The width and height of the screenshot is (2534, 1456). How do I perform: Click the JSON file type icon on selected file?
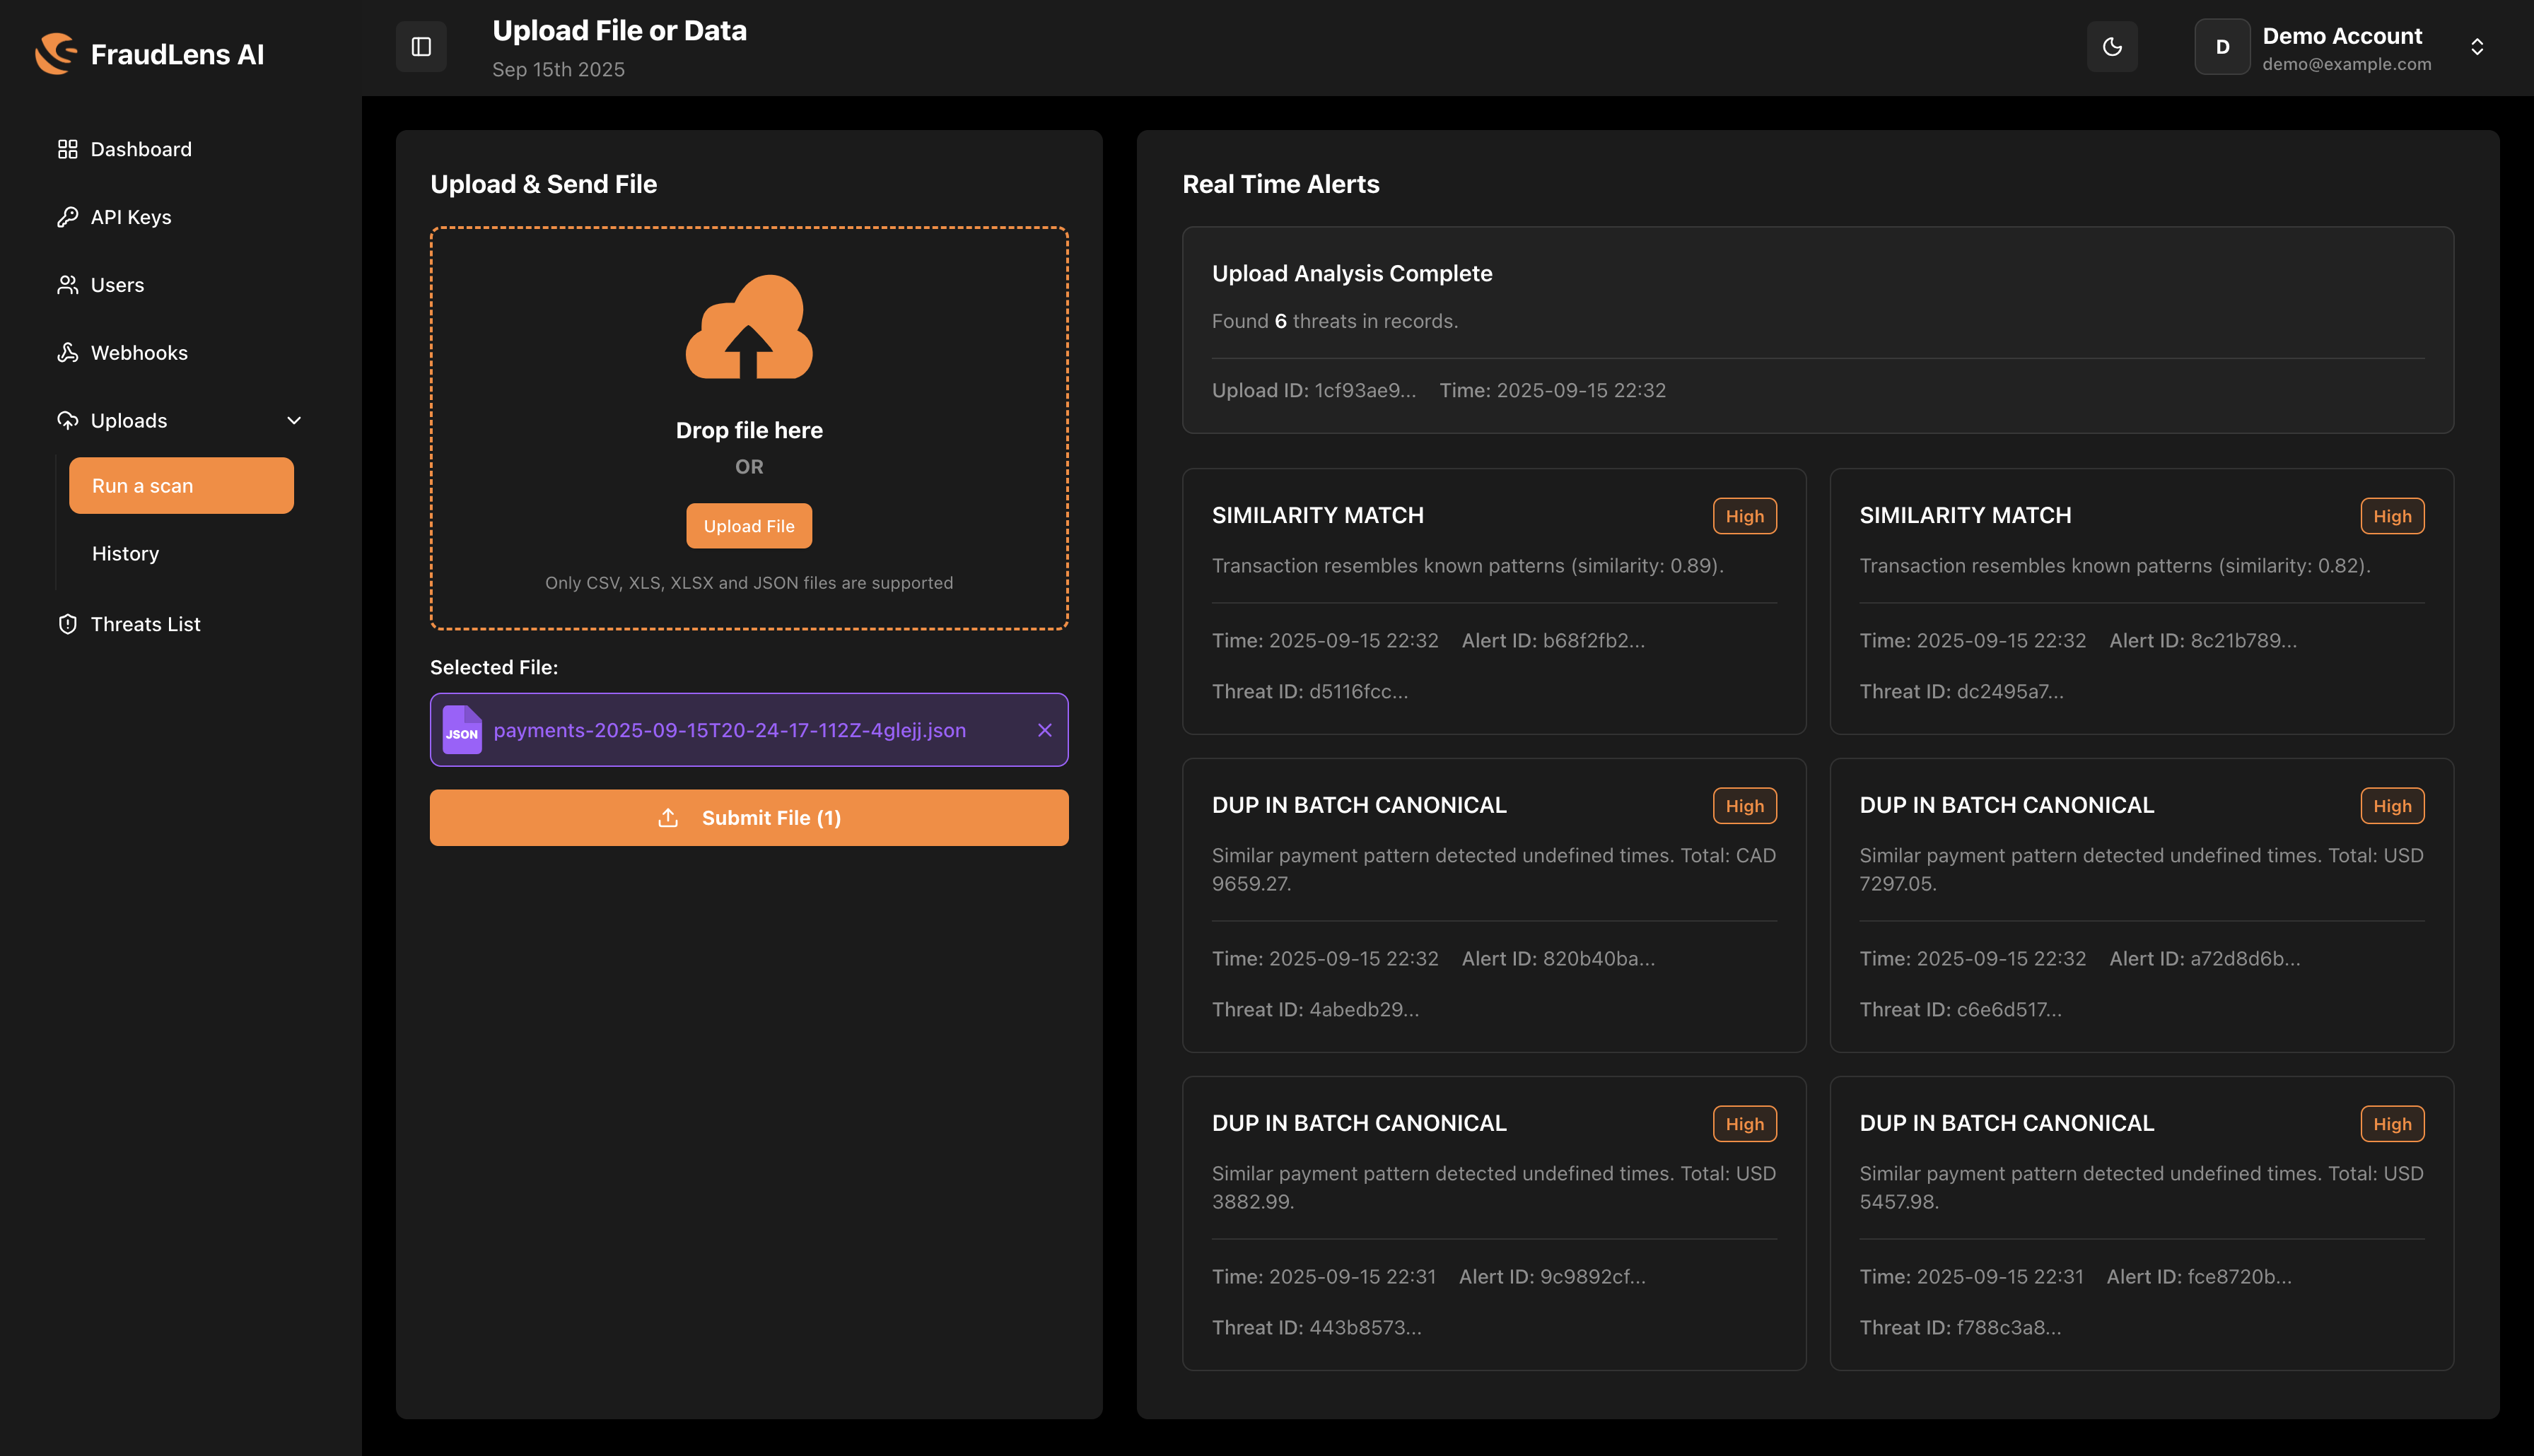click(x=463, y=730)
